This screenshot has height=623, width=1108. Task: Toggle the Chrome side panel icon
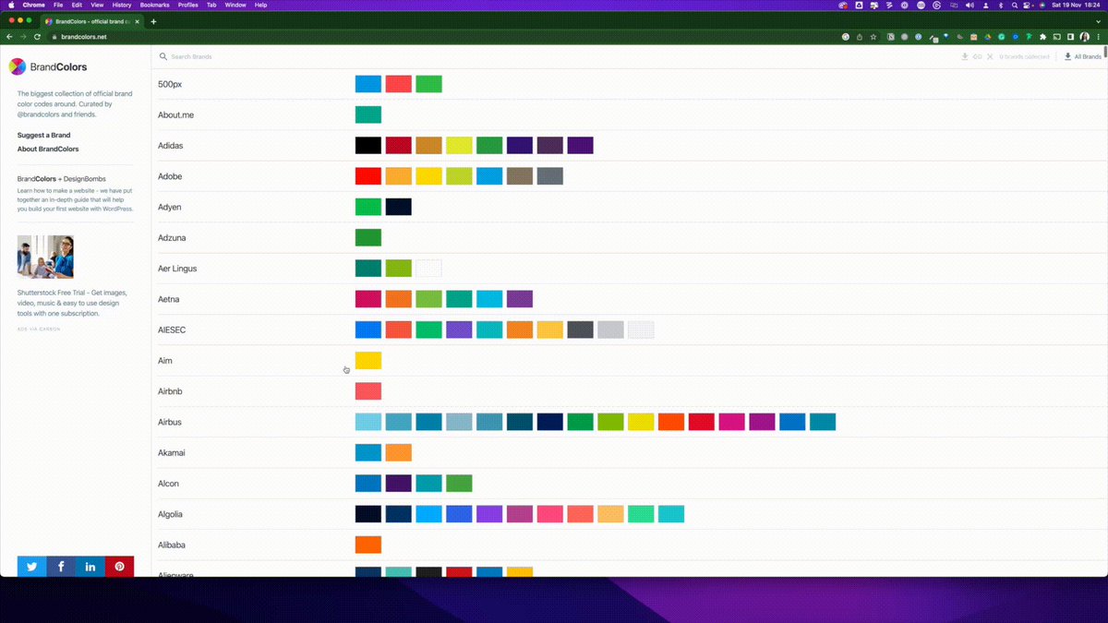pyautogui.click(x=1071, y=37)
